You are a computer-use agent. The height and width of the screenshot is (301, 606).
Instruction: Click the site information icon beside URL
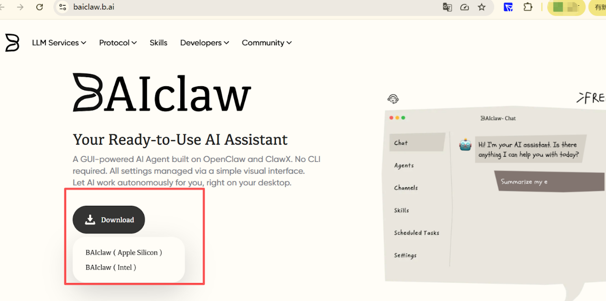tap(62, 7)
